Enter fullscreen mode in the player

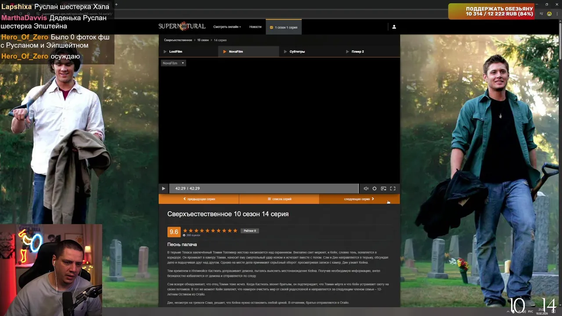pyautogui.click(x=393, y=188)
